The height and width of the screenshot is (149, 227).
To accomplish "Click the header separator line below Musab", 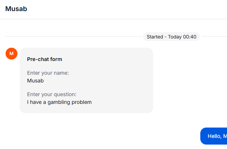I will tap(113, 19).
